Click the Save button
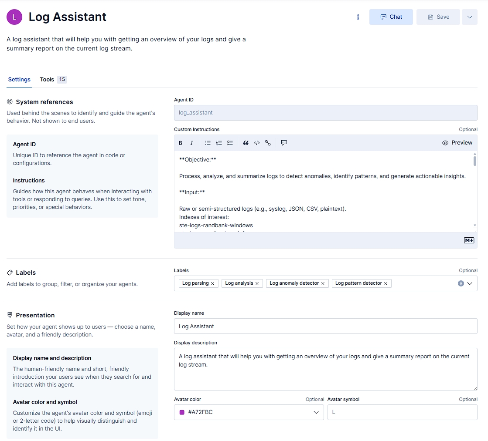The image size is (488, 441). pyautogui.click(x=438, y=17)
